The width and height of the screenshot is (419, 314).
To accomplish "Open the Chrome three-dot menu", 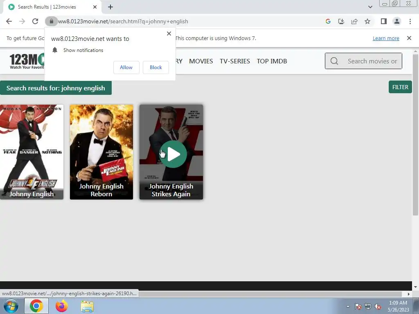I will [410, 21].
